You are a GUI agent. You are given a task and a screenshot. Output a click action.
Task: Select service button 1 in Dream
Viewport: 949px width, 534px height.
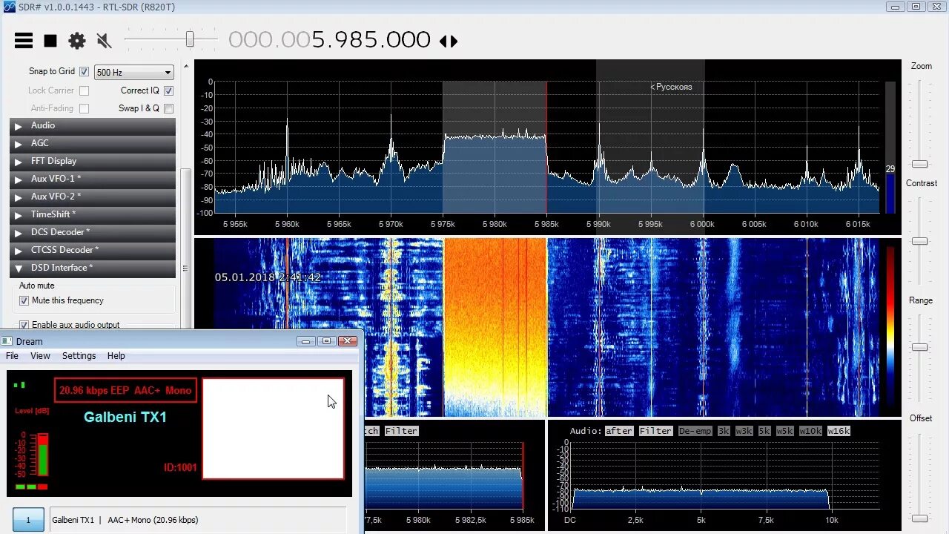coord(28,520)
